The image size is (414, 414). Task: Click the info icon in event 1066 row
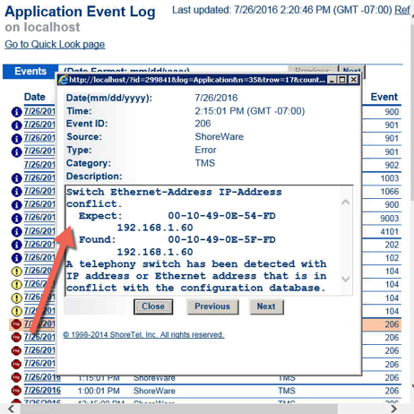[x=16, y=192]
